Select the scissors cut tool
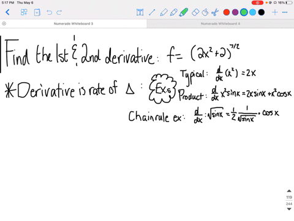294x221 pixels. tap(215, 12)
